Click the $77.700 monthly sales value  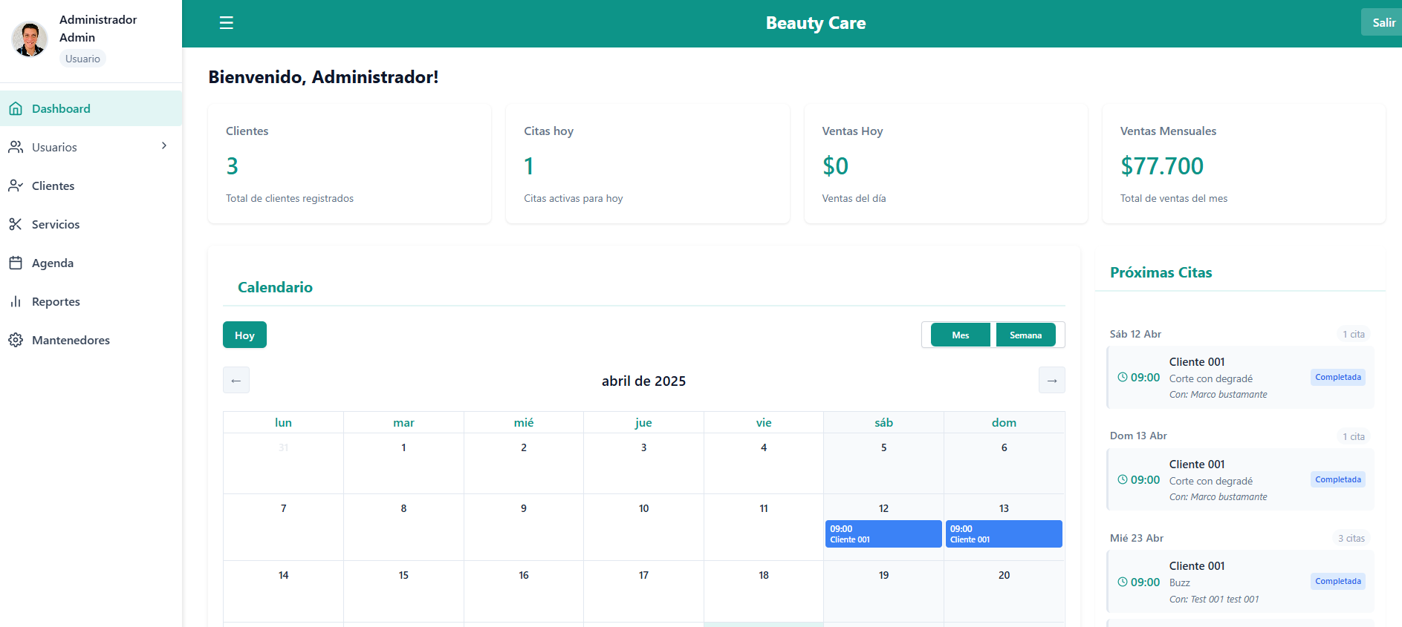point(1162,165)
